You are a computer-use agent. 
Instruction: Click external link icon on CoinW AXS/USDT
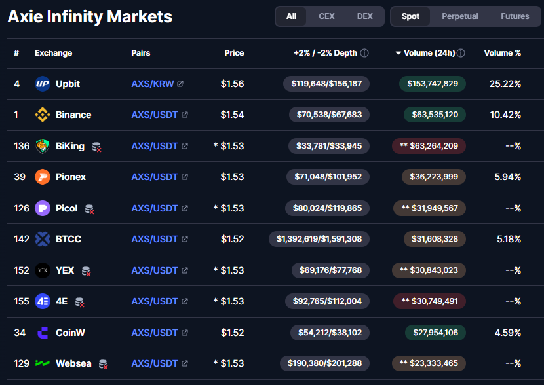[x=185, y=333]
